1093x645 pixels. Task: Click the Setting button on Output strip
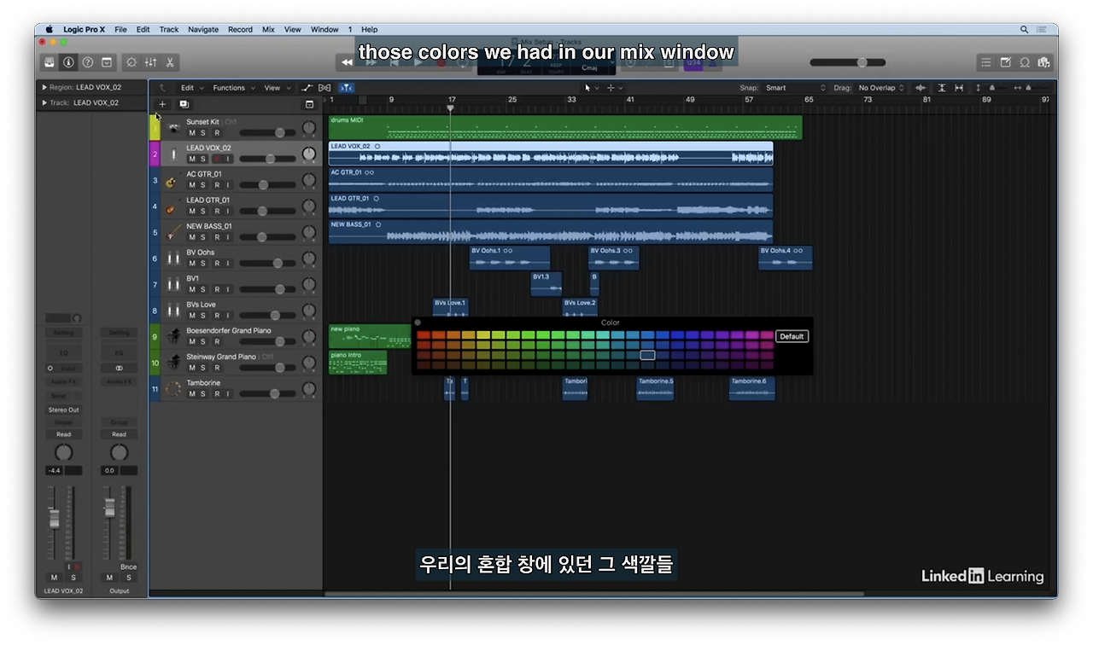tap(120, 333)
